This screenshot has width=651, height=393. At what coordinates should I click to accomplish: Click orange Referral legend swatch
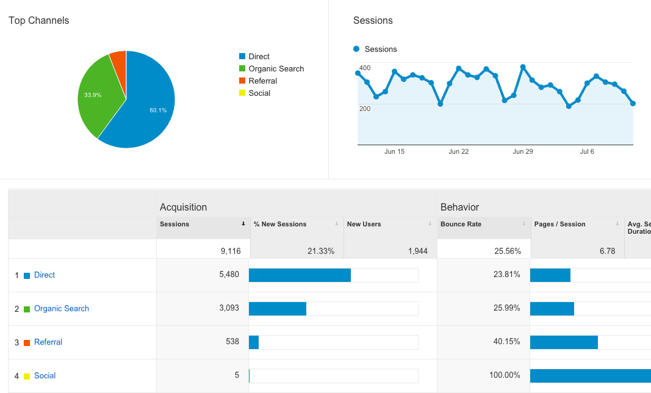[242, 81]
